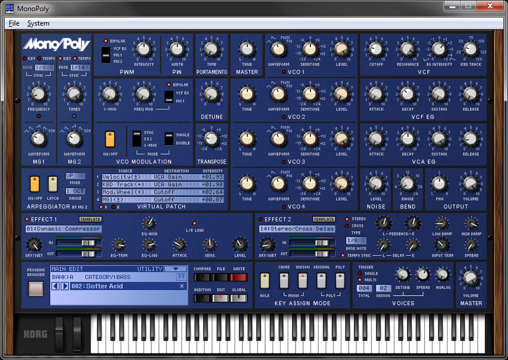Open the Arpeggiator Mode UP selector
Viewport: 508px width, 360px height.
(x=75, y=176)
